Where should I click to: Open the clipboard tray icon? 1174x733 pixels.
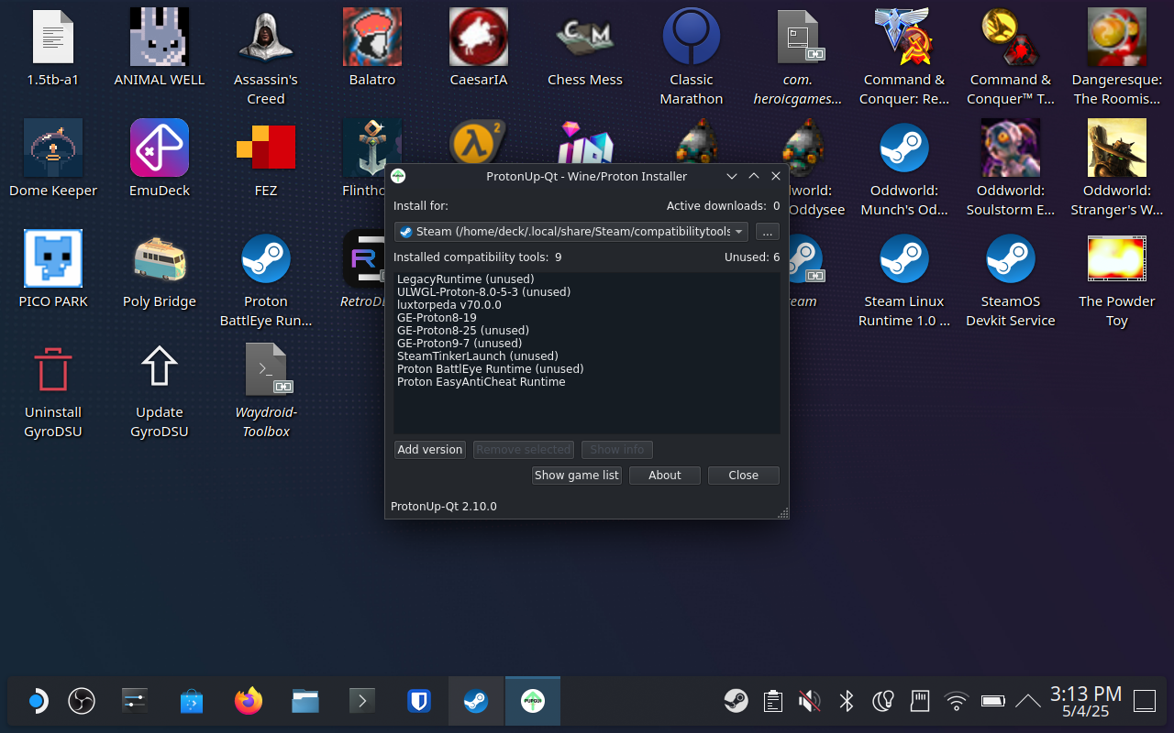click(x=772, y=702)
